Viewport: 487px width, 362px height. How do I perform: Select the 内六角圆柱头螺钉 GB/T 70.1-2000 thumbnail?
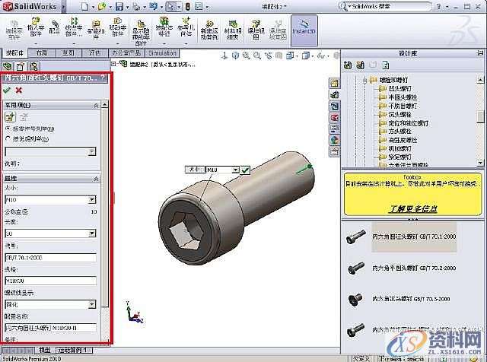(x=355, y=237)
